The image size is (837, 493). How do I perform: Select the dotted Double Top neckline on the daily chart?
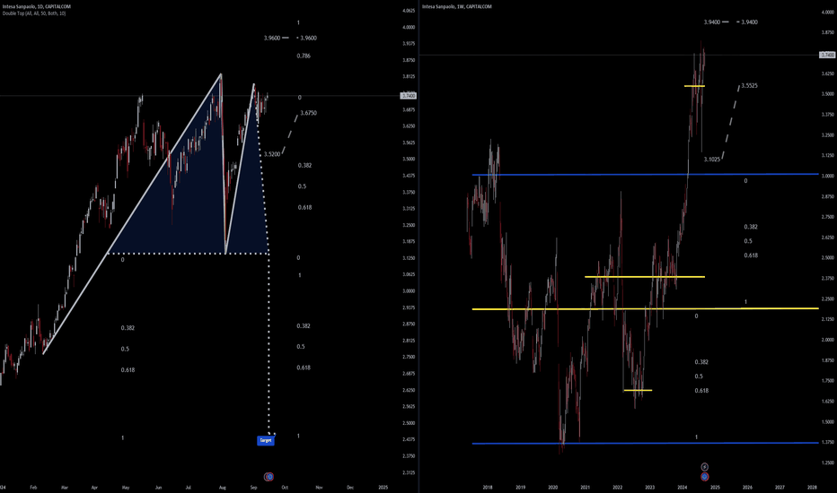(x=189, y=253)
